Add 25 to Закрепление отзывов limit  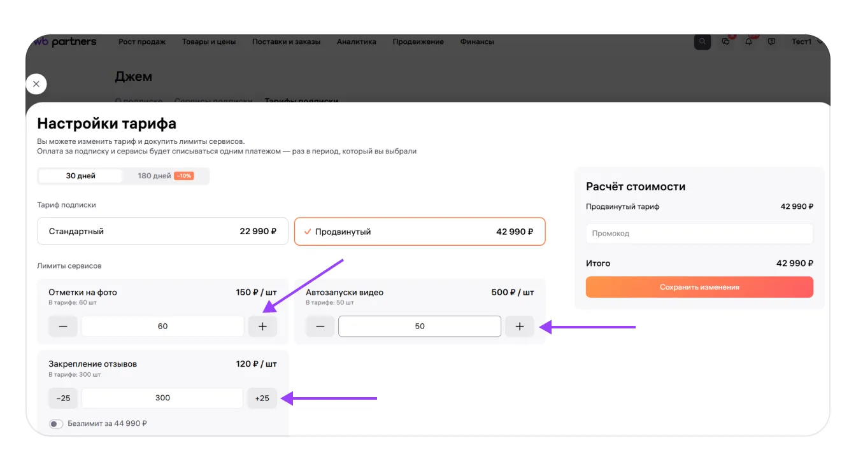pyautogui.click(x=262, y=398)
